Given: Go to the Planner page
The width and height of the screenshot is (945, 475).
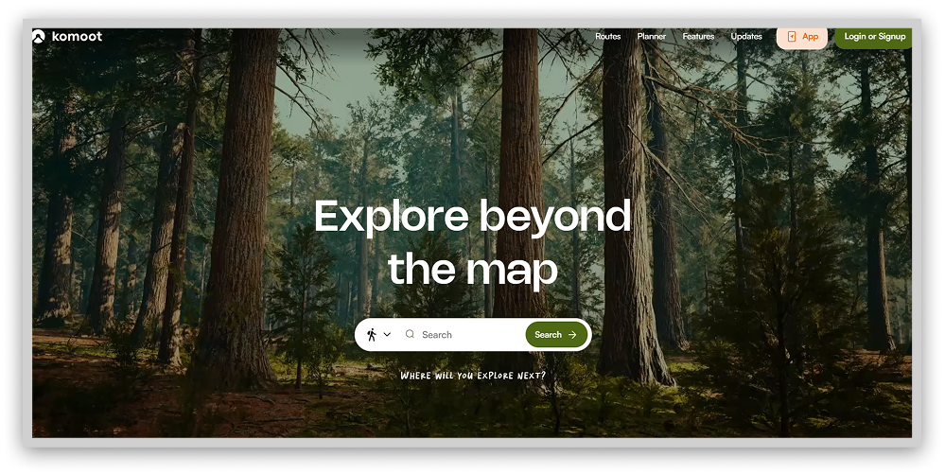Looking at the screenshot, I should (x=651, y=37).
